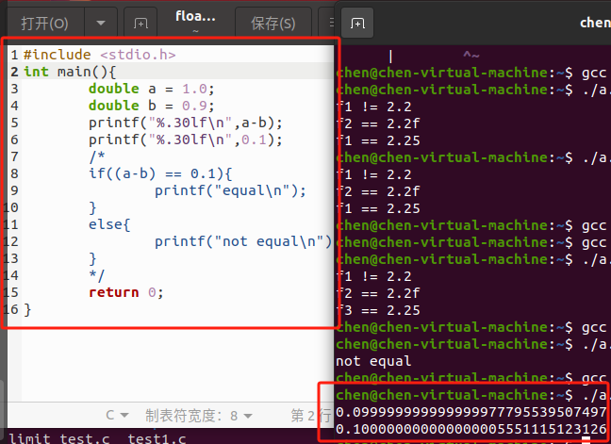The width and height of the screenshot is (611, 444).
Task: Click limit_test.c entry at bottom
Action: click(59, 438)
